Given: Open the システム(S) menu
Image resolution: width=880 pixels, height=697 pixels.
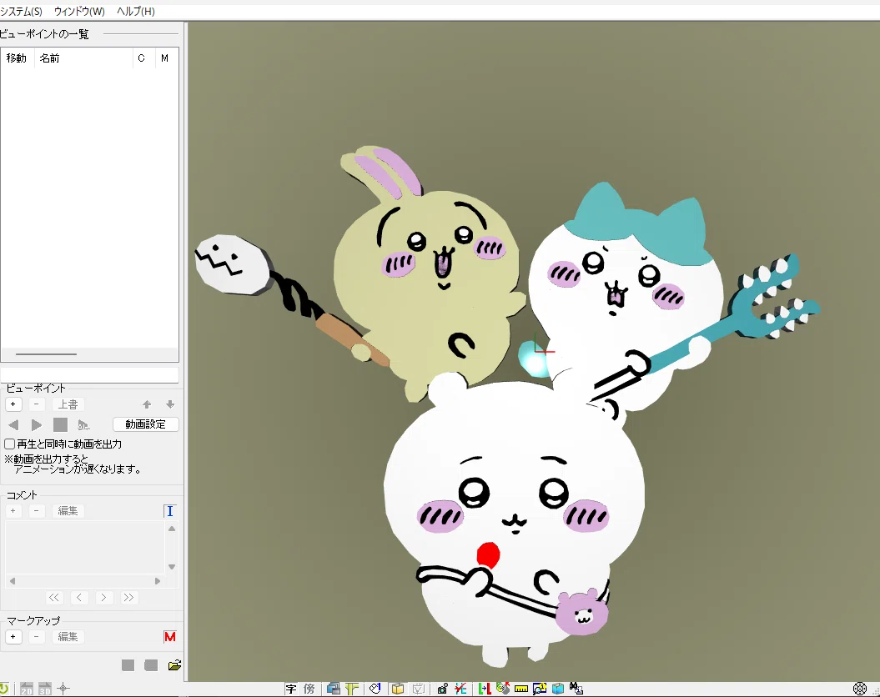Looking at the screenshot, I should coord(22,11).
